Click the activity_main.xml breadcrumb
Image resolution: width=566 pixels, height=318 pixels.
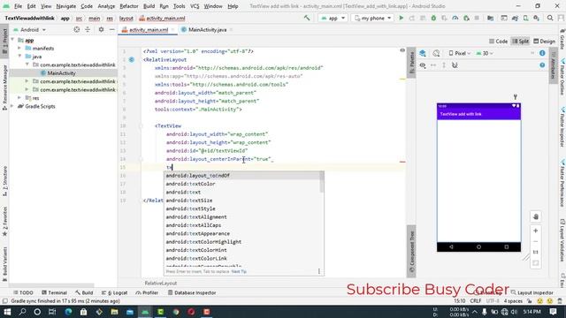pyautogui.click(x=162, y=18)
